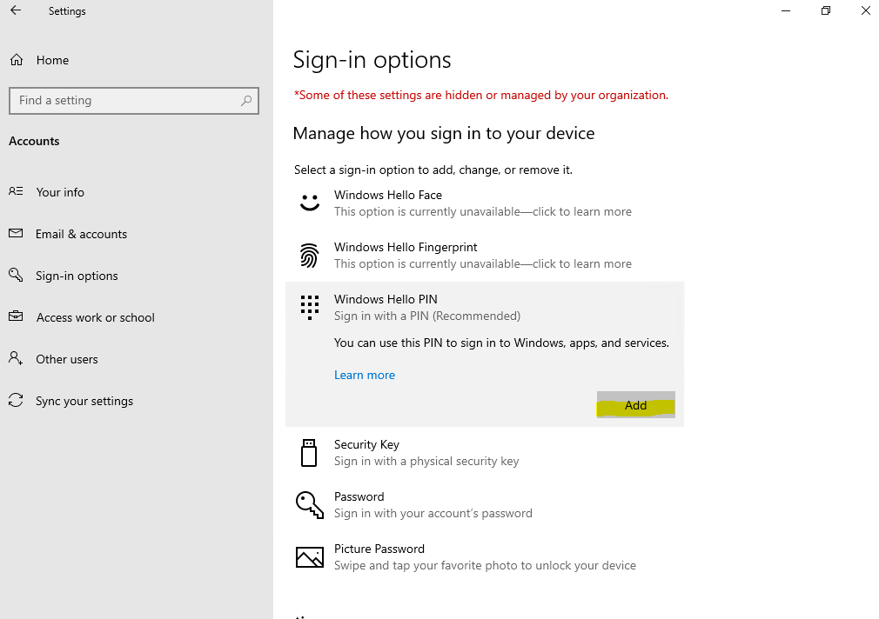Click the Picture Password image icon
This screenshot has width=879, height=619.
(x=310, y=557)
